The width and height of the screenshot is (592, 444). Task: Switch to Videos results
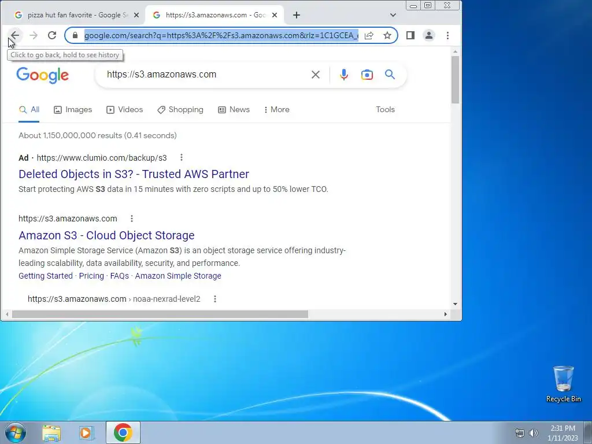pos(125,109)
